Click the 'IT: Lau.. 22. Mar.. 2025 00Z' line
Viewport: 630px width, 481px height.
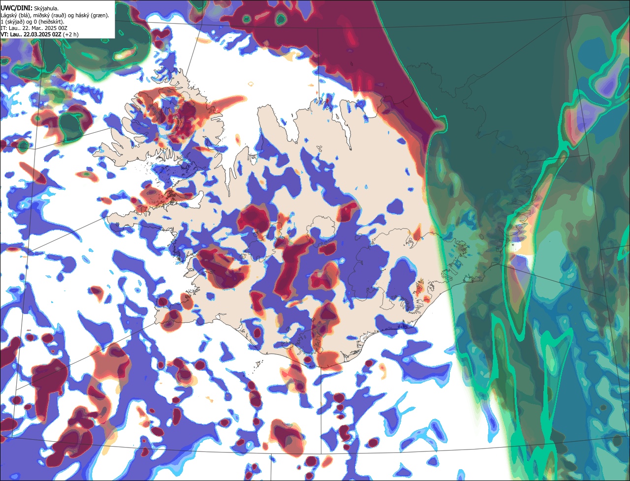(34, 28)
